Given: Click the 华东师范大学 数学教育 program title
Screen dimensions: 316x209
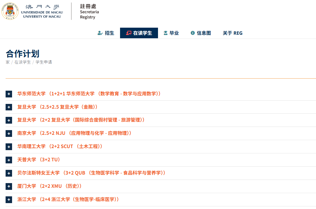Looking at the screenshot, I should tap(89, 94).
